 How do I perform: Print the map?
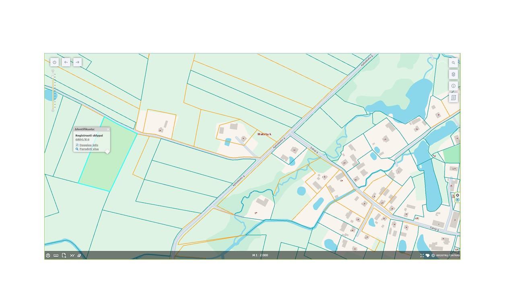click(48, 255)
